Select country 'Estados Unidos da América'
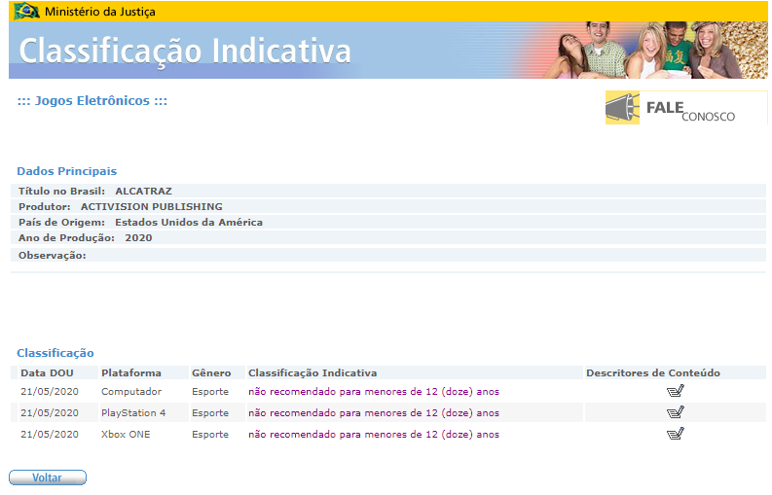This screenshot has height=495, width=772. tap(189, 223)
